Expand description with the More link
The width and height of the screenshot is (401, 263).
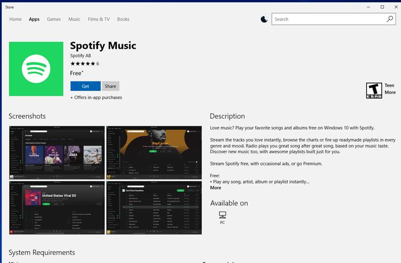[x=215, y=187]
